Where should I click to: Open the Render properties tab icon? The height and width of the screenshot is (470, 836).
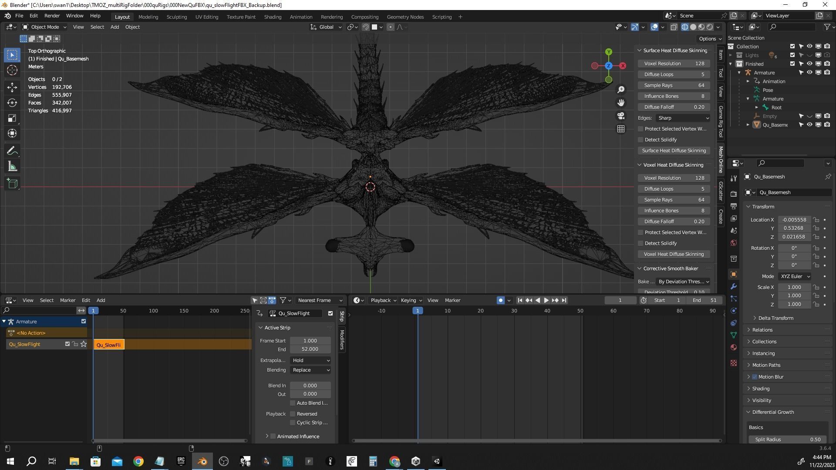[734, 194]
